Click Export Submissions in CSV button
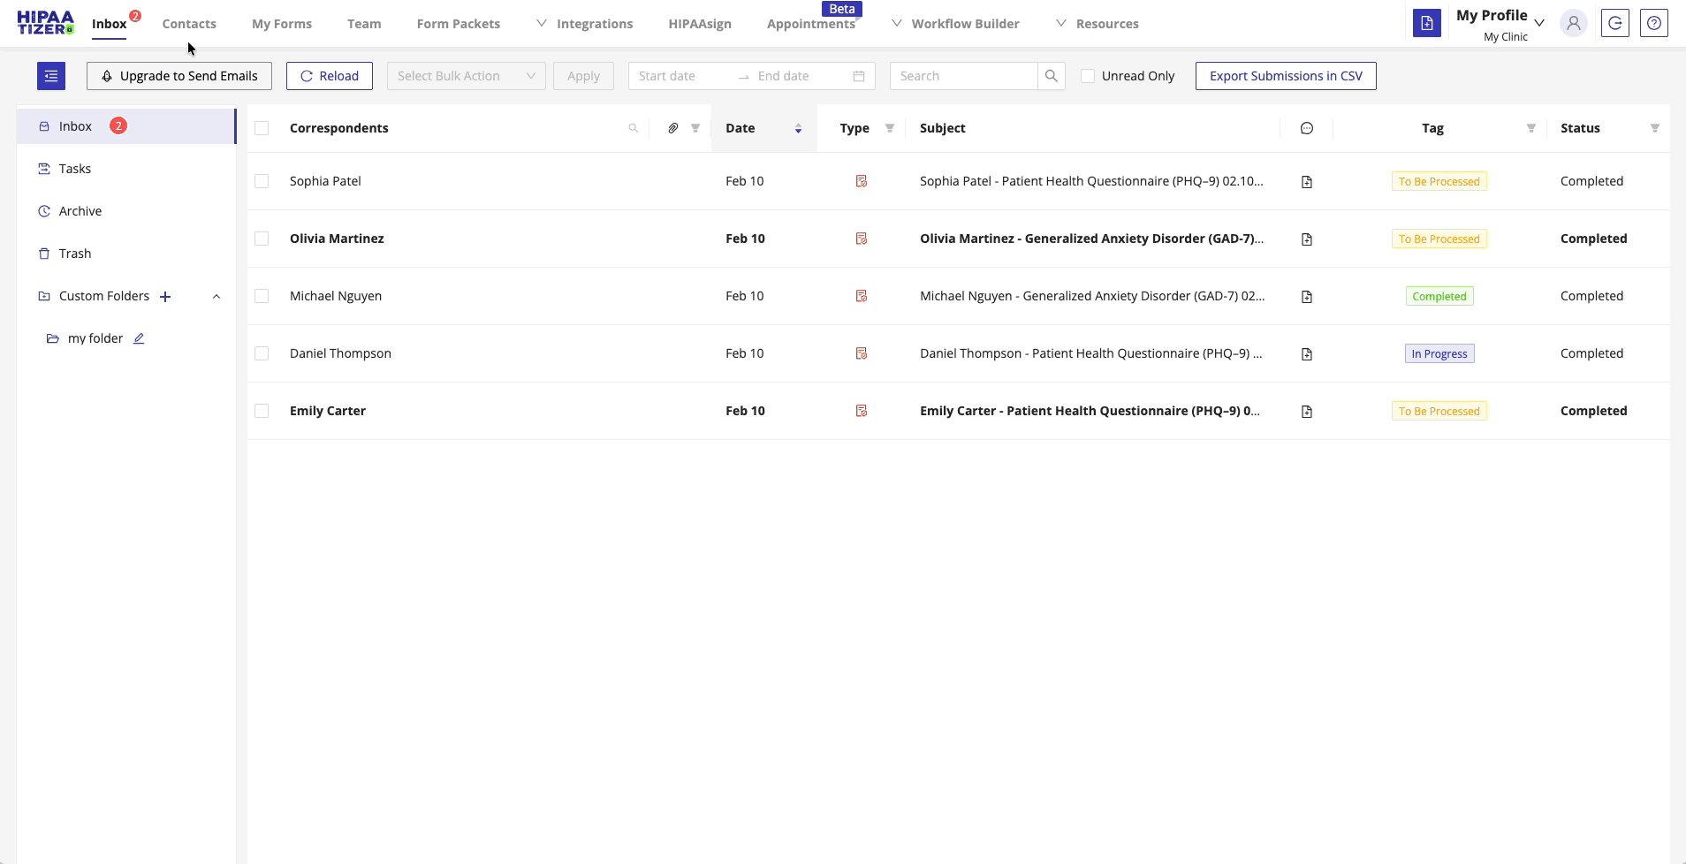Screen dimensions: 1686x864 coord(1285,76)
